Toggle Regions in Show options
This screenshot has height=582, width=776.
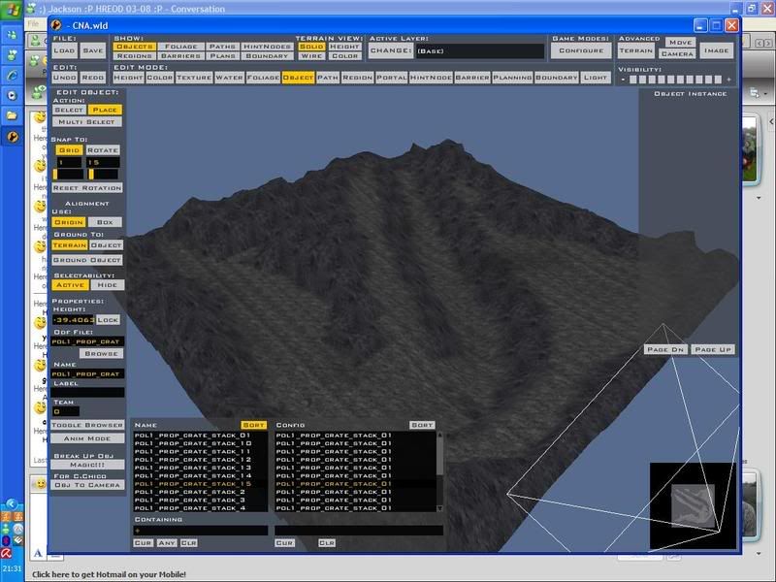(135, 56)
